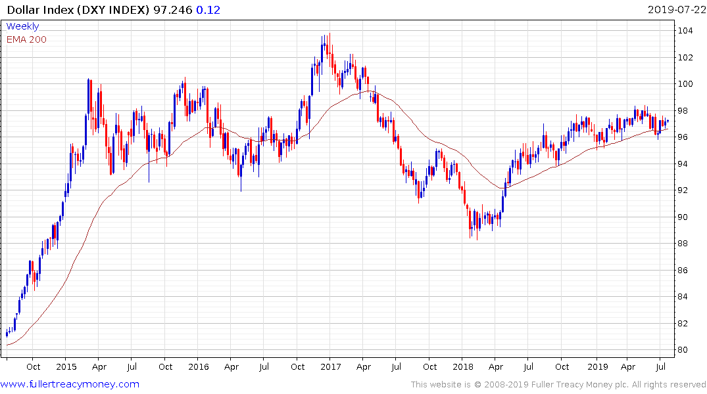Open the www.fullertreacymoney.com link

pyautogui.click(x=70, y=384)
